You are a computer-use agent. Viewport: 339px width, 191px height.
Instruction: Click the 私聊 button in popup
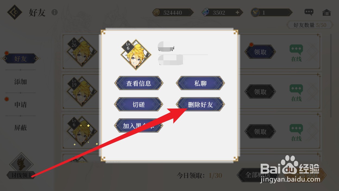[201, 83]
